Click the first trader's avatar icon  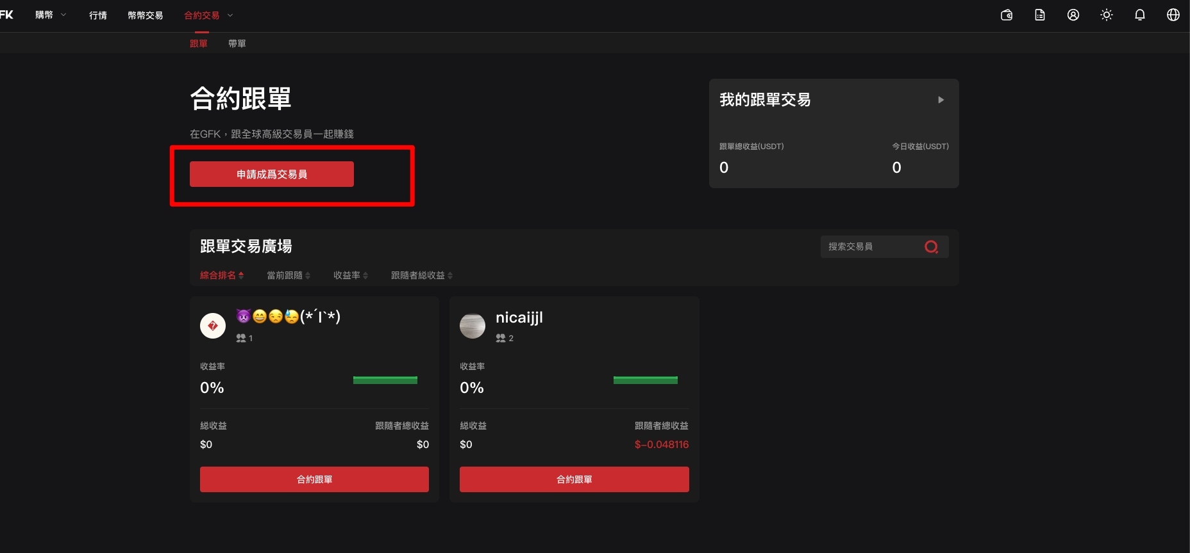213,326
